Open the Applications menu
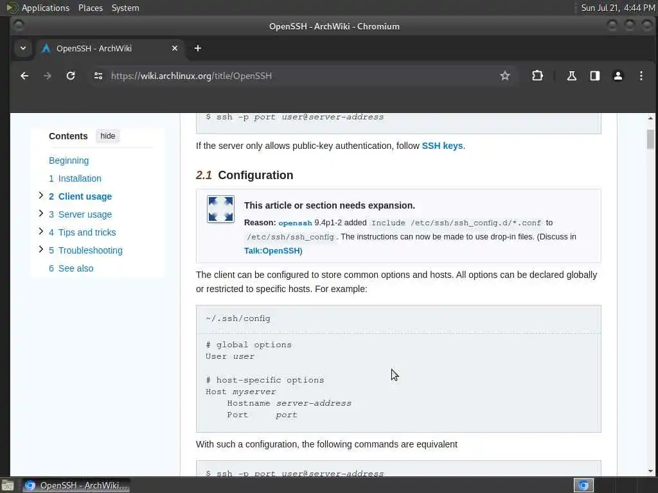 pos(46,8)
